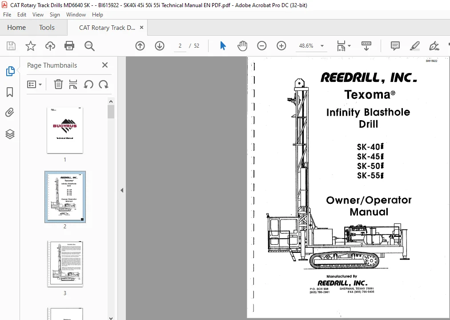
Task: Click the page number input field
Action: click(x=180, y=46)
